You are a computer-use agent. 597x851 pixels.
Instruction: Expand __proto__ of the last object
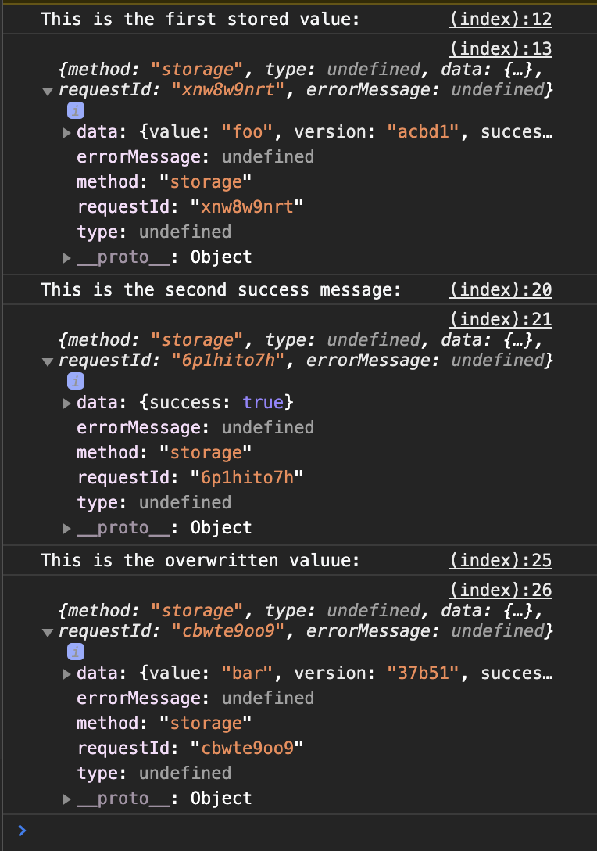click(x=66, y=799)
